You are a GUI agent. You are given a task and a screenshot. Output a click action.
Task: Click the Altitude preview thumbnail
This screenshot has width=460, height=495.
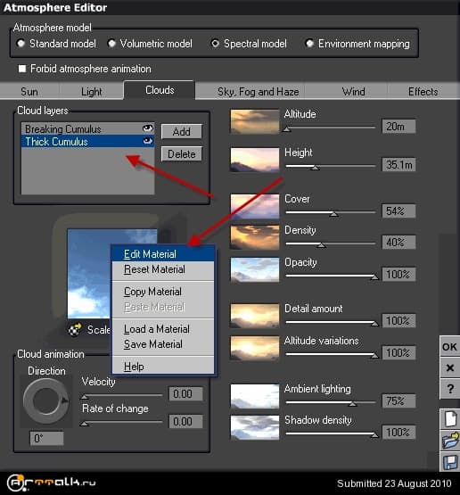click(x=255, y=121)
